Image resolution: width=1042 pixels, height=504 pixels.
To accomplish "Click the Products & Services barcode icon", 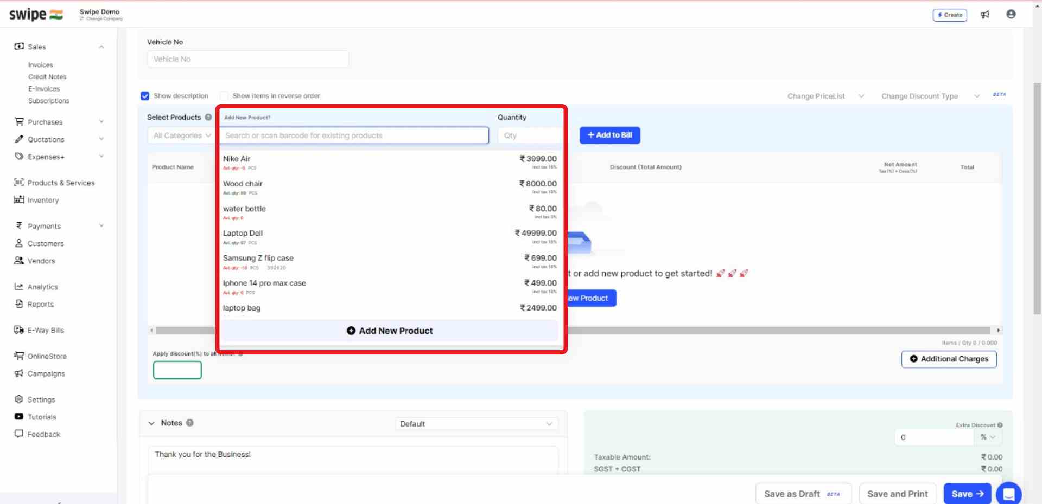I will pyautogui.click(x=19, y=183).
